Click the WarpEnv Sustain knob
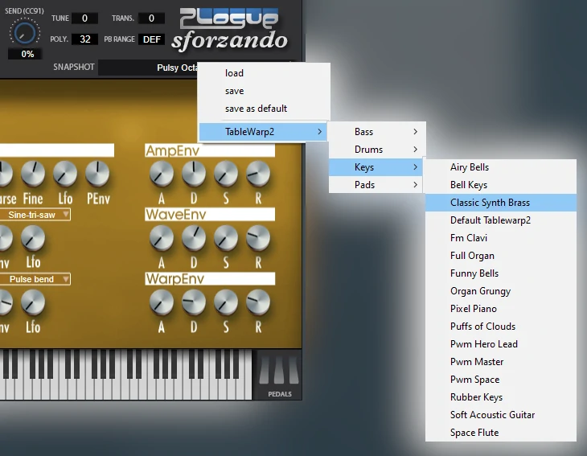 226,302
